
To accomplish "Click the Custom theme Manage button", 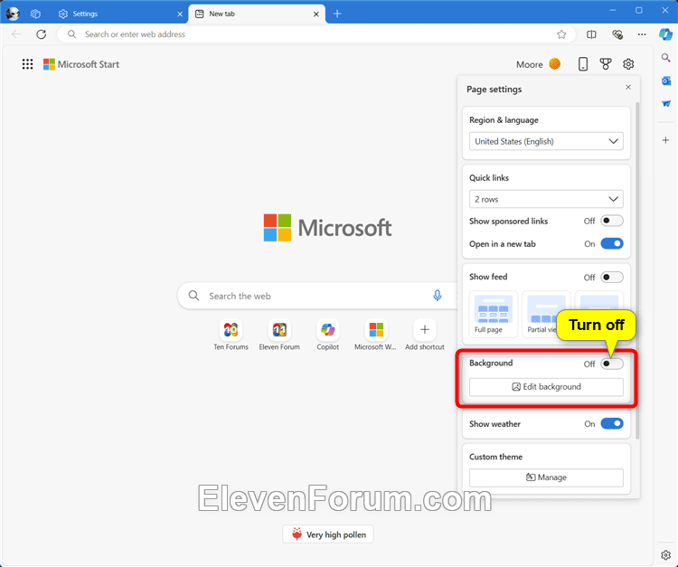I will click(546, 477).
